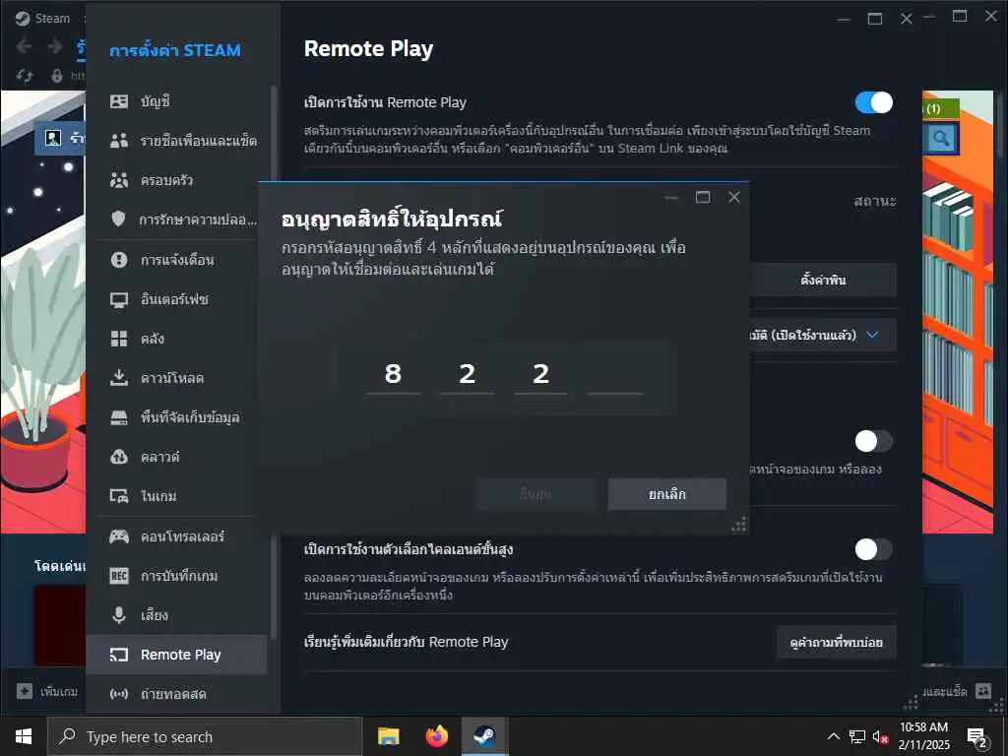1008x756 pixels.
Task: Toggle เปิดการใช้งาน Remote Play switch
Action: (x=874, y=102)
